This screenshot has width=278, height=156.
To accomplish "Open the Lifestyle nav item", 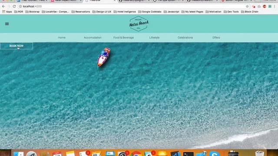I will [154, 38].
